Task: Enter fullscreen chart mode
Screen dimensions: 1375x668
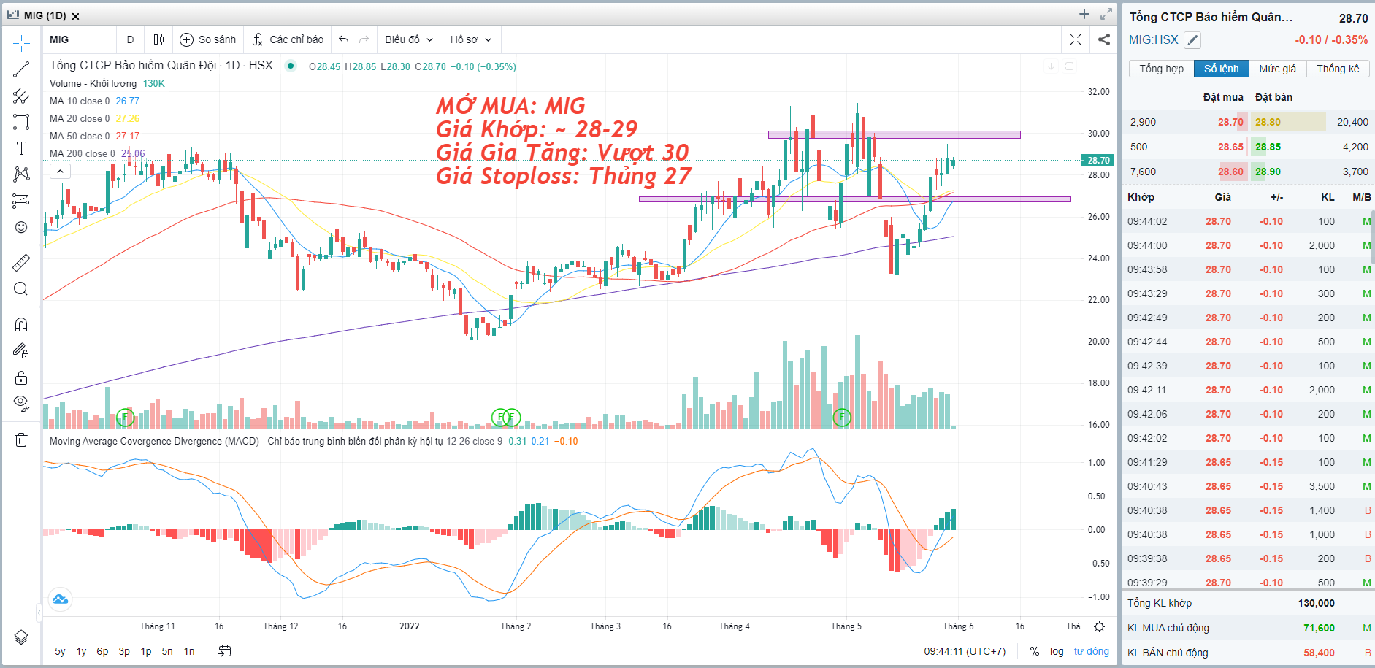Action: point(1076,39)
